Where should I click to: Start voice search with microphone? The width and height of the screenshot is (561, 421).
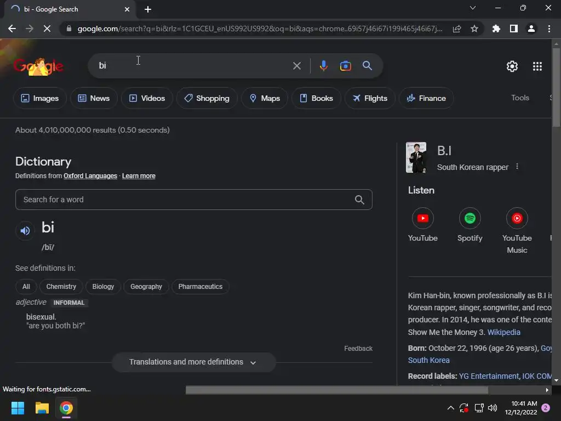[x=324, y=66]
